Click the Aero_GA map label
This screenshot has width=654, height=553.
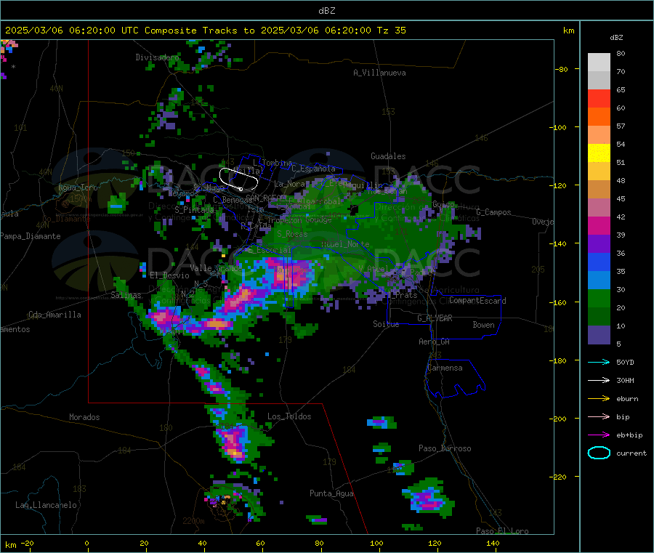pyautogui.click(x=435, y=342)
